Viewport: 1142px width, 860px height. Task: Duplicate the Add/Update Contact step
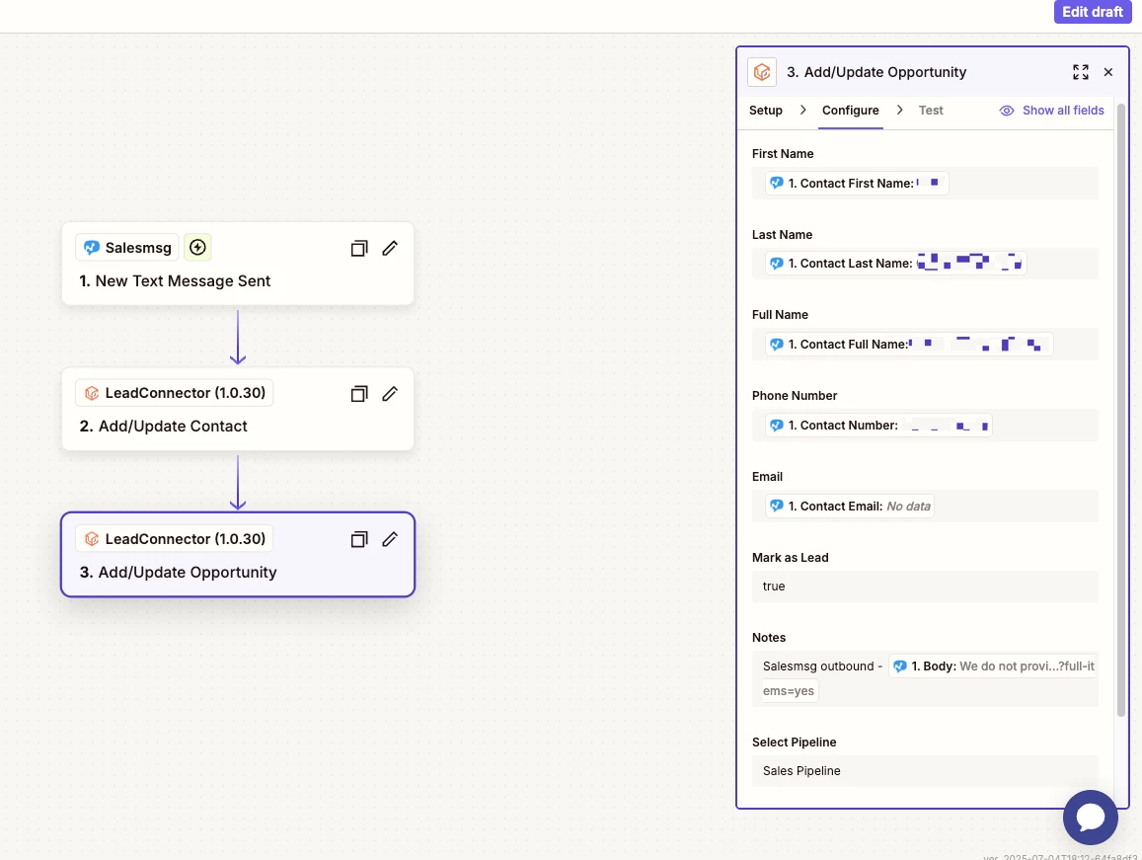tap(359, 394)
